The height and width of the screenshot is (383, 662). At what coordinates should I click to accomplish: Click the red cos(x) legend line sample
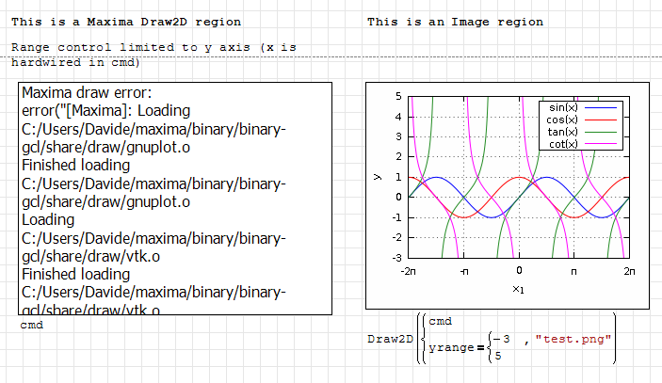(x=601, y=120)
